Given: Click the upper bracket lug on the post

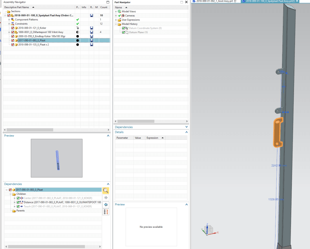Looking at the screenshot, I should [279, 71].
